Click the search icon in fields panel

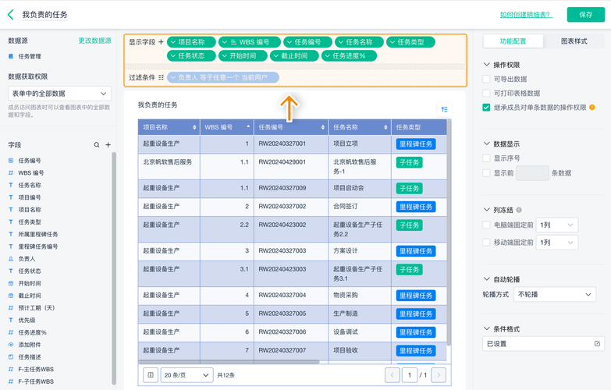click(x=97, y=145)
